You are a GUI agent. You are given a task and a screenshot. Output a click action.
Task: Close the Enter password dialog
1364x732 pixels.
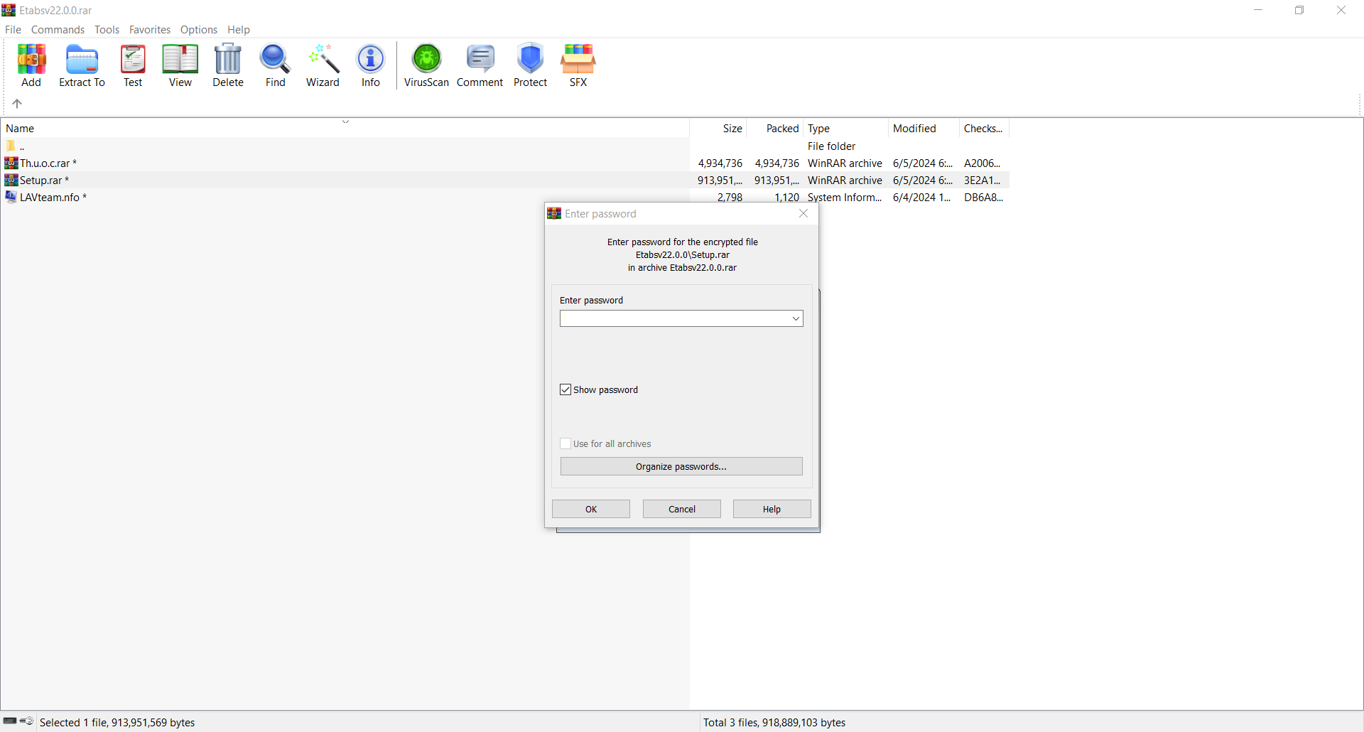pyautogui.click(x=803, y=214)
